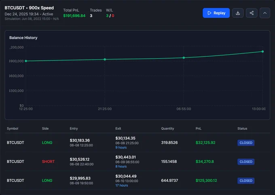
Task: Select the BTCUSDT • 900x Speed title
Action: (29, 8)
